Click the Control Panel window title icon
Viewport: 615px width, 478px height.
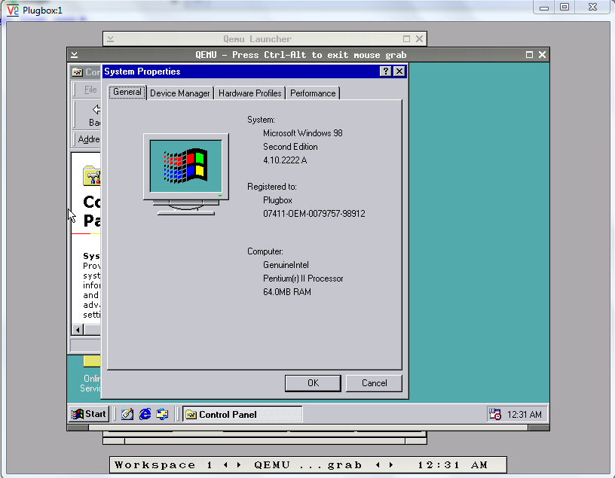(x=78, y=72)
